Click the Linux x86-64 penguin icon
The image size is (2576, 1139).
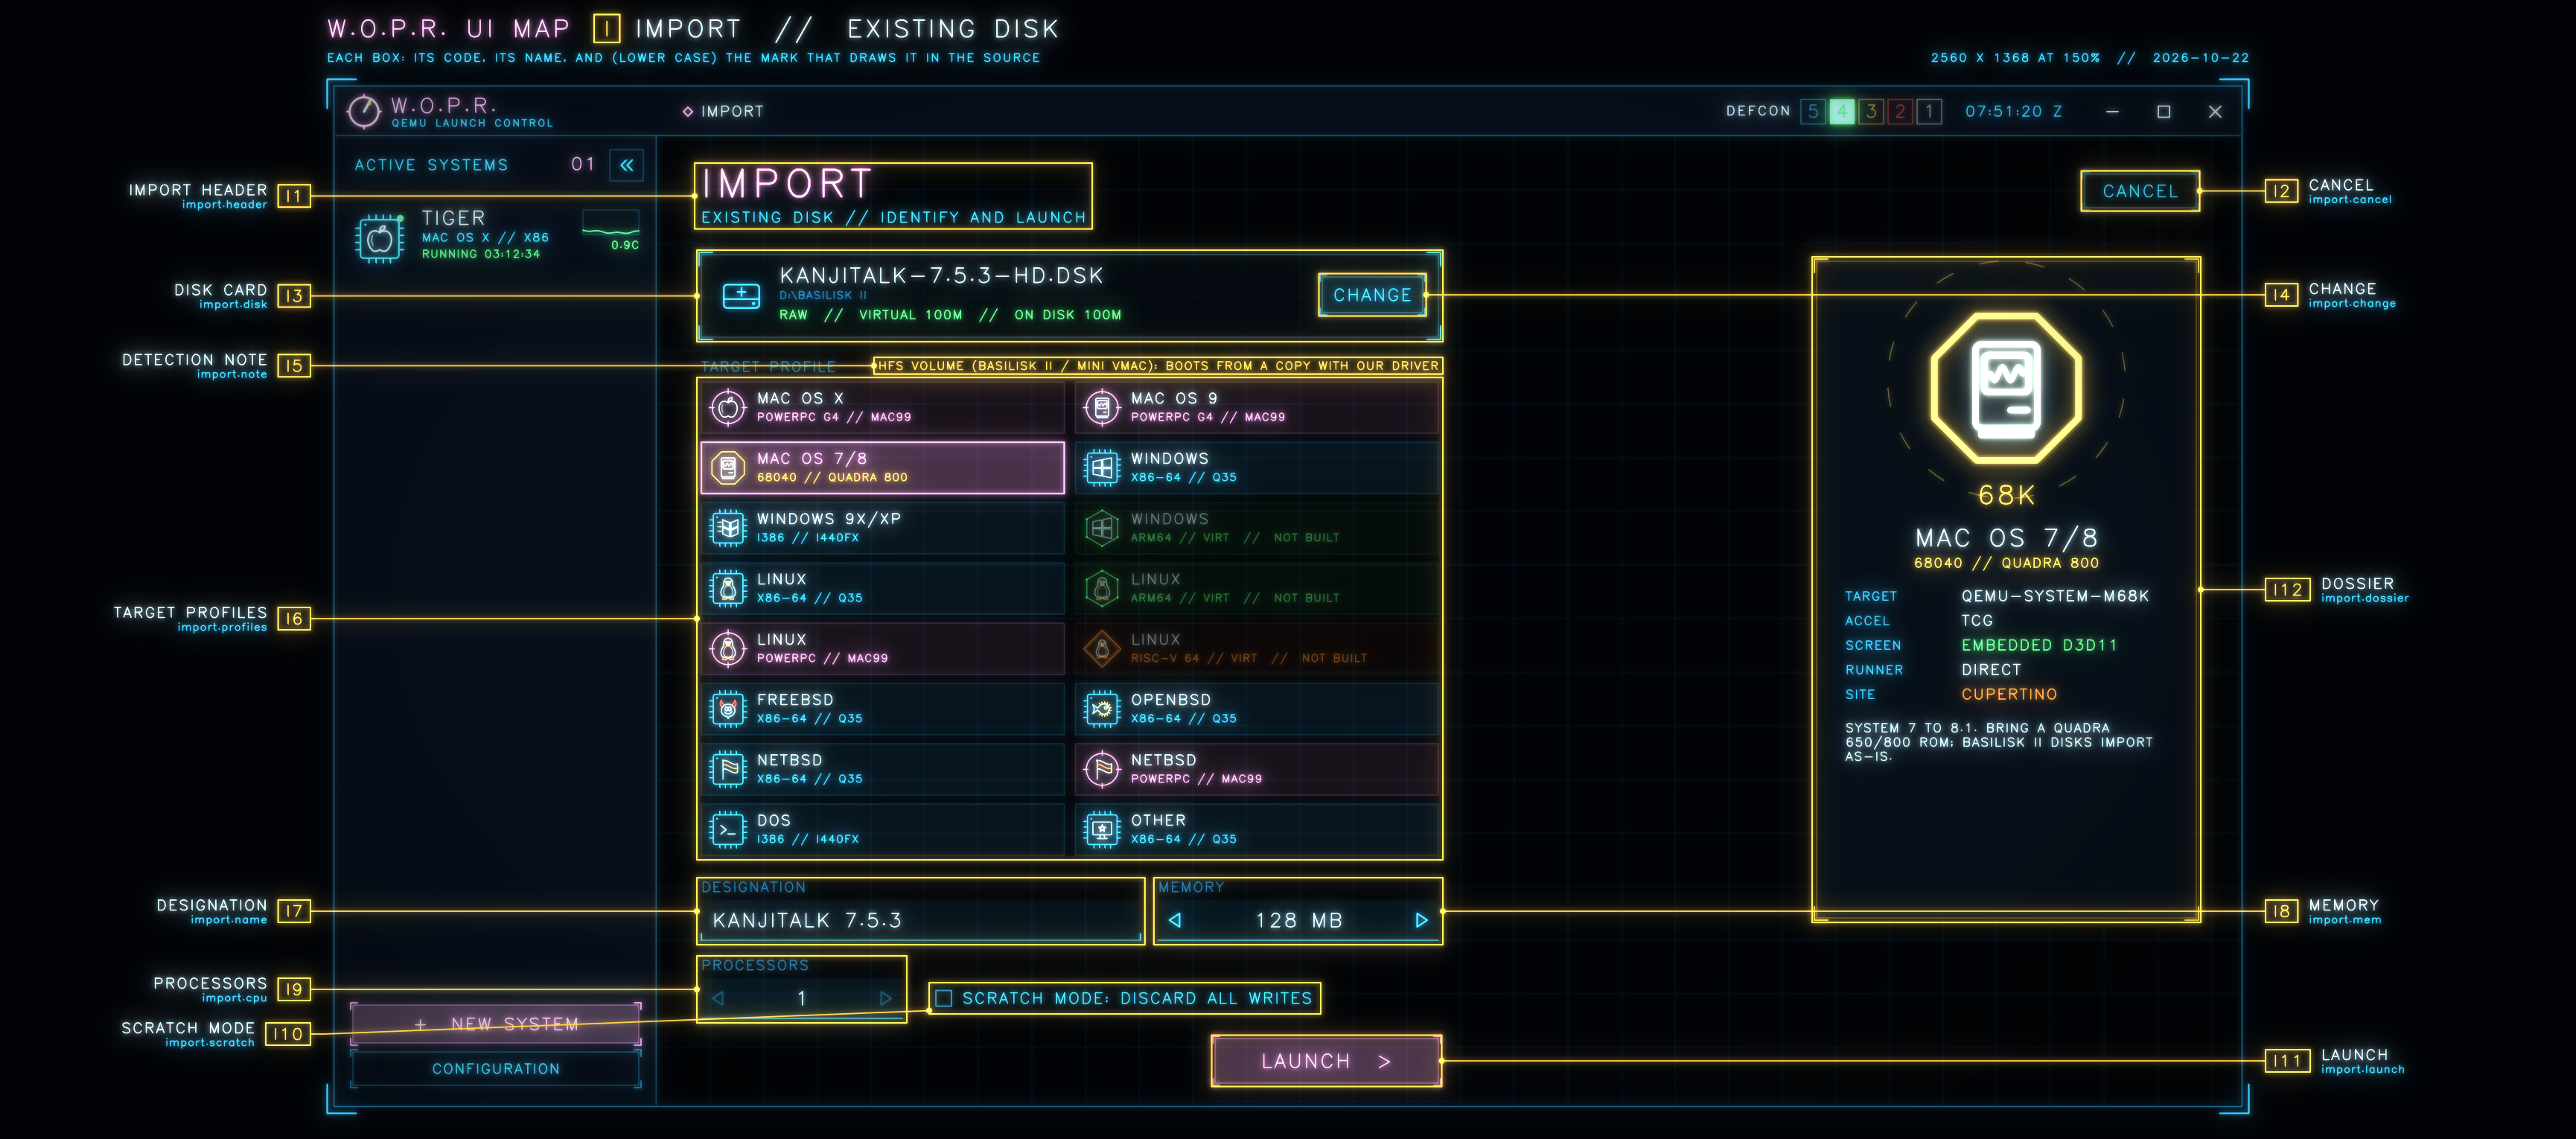click(x=728, y=588)
